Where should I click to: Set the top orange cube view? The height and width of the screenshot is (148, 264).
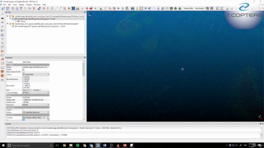2,72
